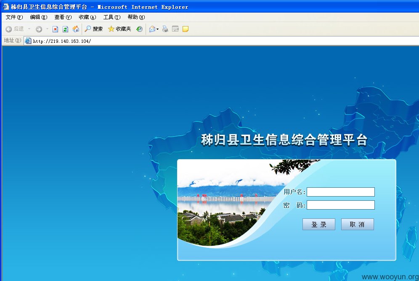Open the 查看(V) menu

click(63, 17)
